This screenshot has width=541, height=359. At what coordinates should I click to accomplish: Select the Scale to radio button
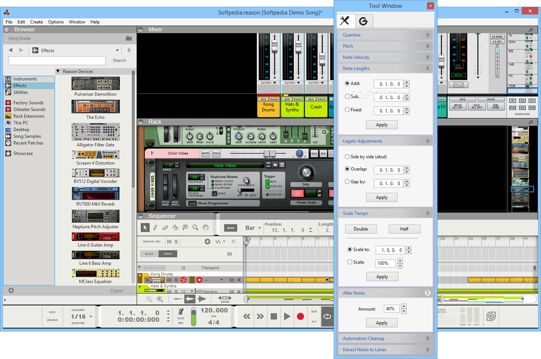(350, 250)
